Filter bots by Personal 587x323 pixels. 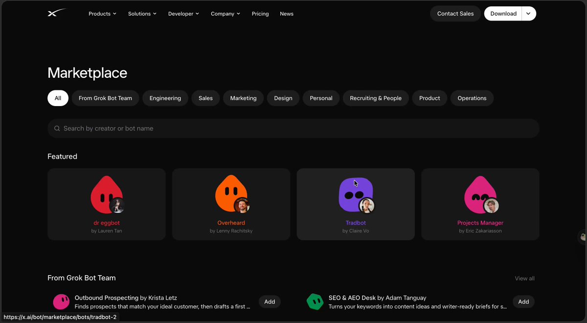tap(321, 98)
